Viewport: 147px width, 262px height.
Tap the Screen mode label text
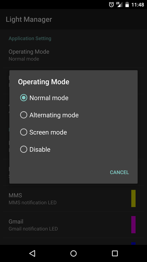pyautogui.click(x=48, y=132)
